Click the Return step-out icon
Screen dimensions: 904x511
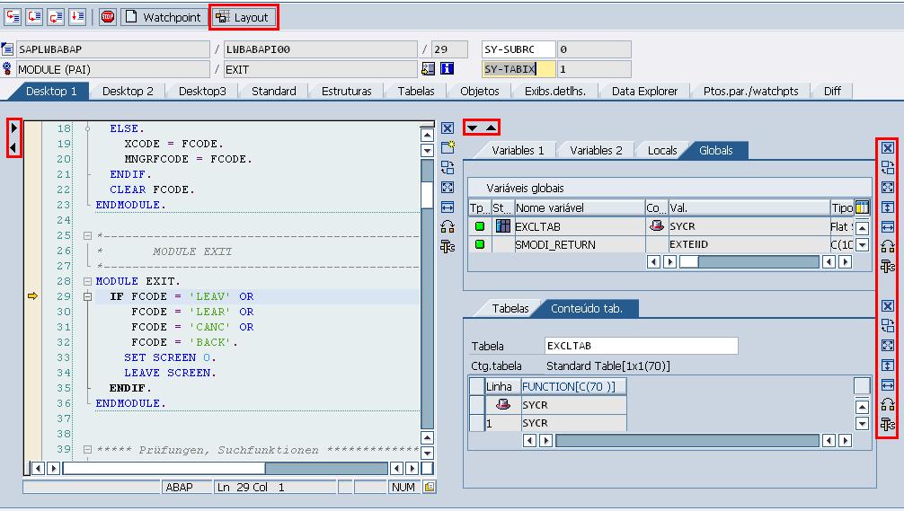[x=56, y=17]
